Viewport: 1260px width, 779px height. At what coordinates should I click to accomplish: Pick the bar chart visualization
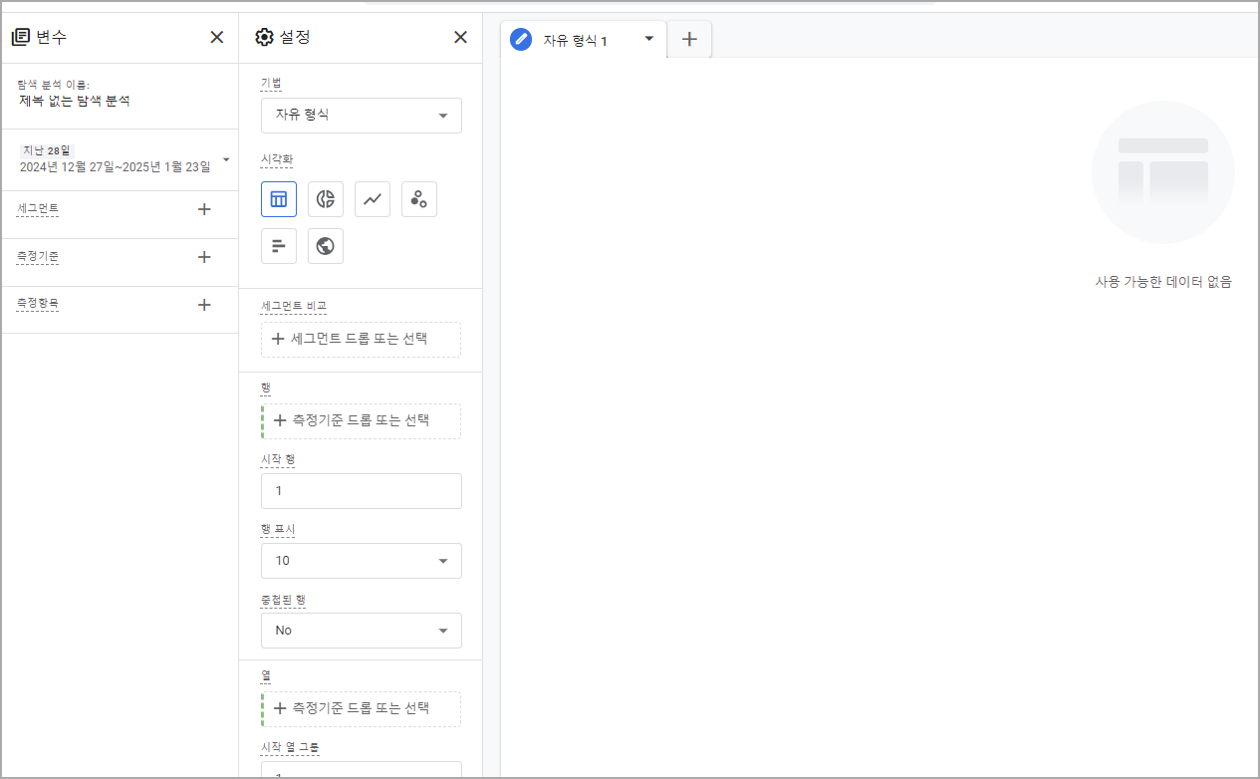(278, 245)
